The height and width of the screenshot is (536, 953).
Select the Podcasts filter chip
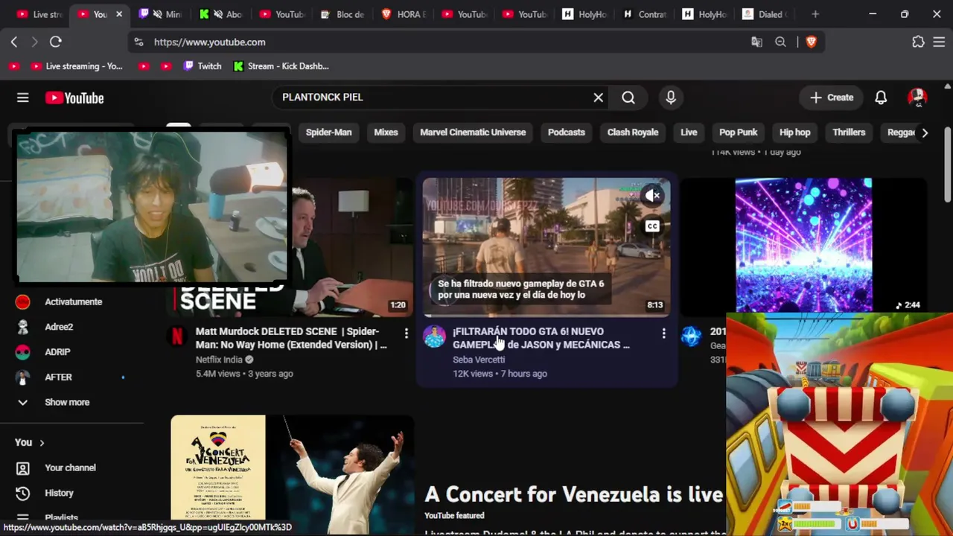coord(567,133)
